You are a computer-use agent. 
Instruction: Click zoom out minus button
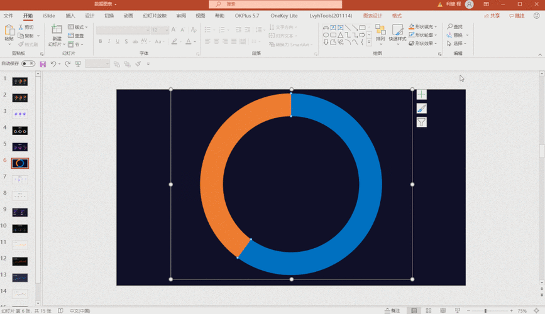click(x=468, y=311)
